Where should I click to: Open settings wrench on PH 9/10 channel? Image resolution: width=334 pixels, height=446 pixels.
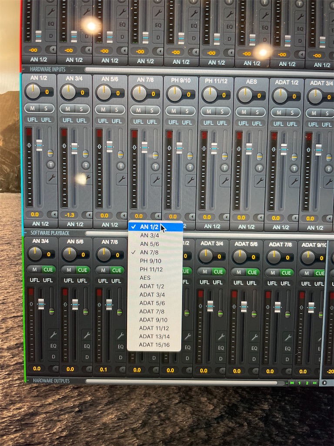pyautogui.click(x=191, y=180)
